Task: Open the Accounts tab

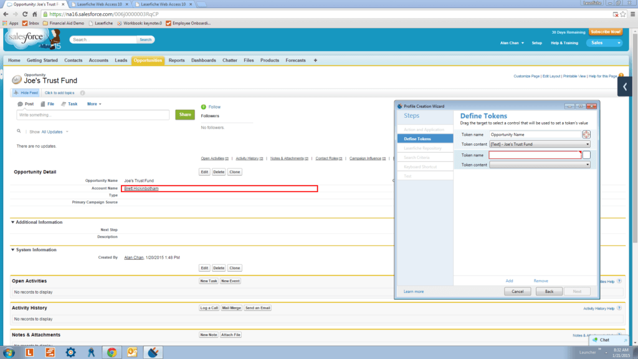Action: (x=98, y=60)
